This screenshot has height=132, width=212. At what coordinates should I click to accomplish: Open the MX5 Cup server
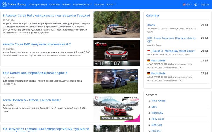point(157,125)
